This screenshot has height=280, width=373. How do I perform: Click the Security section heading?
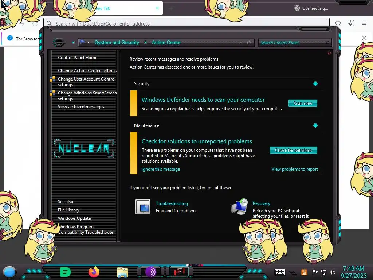pos(142,84)
